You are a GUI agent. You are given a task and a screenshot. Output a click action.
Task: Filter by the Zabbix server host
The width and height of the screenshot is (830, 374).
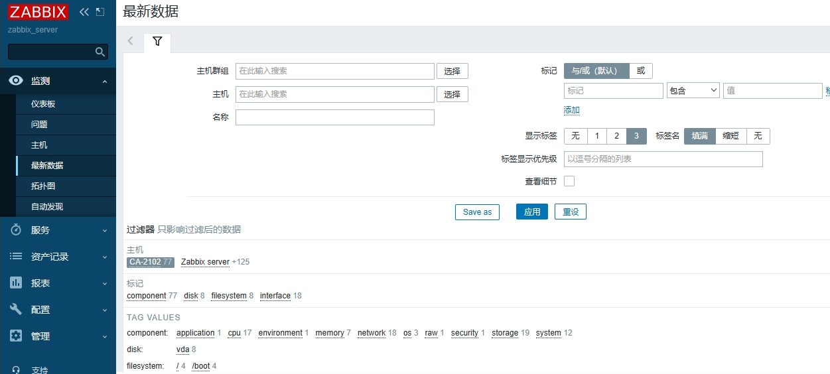coord(205,262)
